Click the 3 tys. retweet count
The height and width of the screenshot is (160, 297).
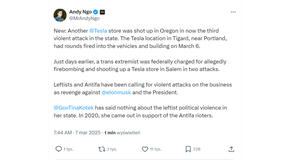[x=112, y=149]
